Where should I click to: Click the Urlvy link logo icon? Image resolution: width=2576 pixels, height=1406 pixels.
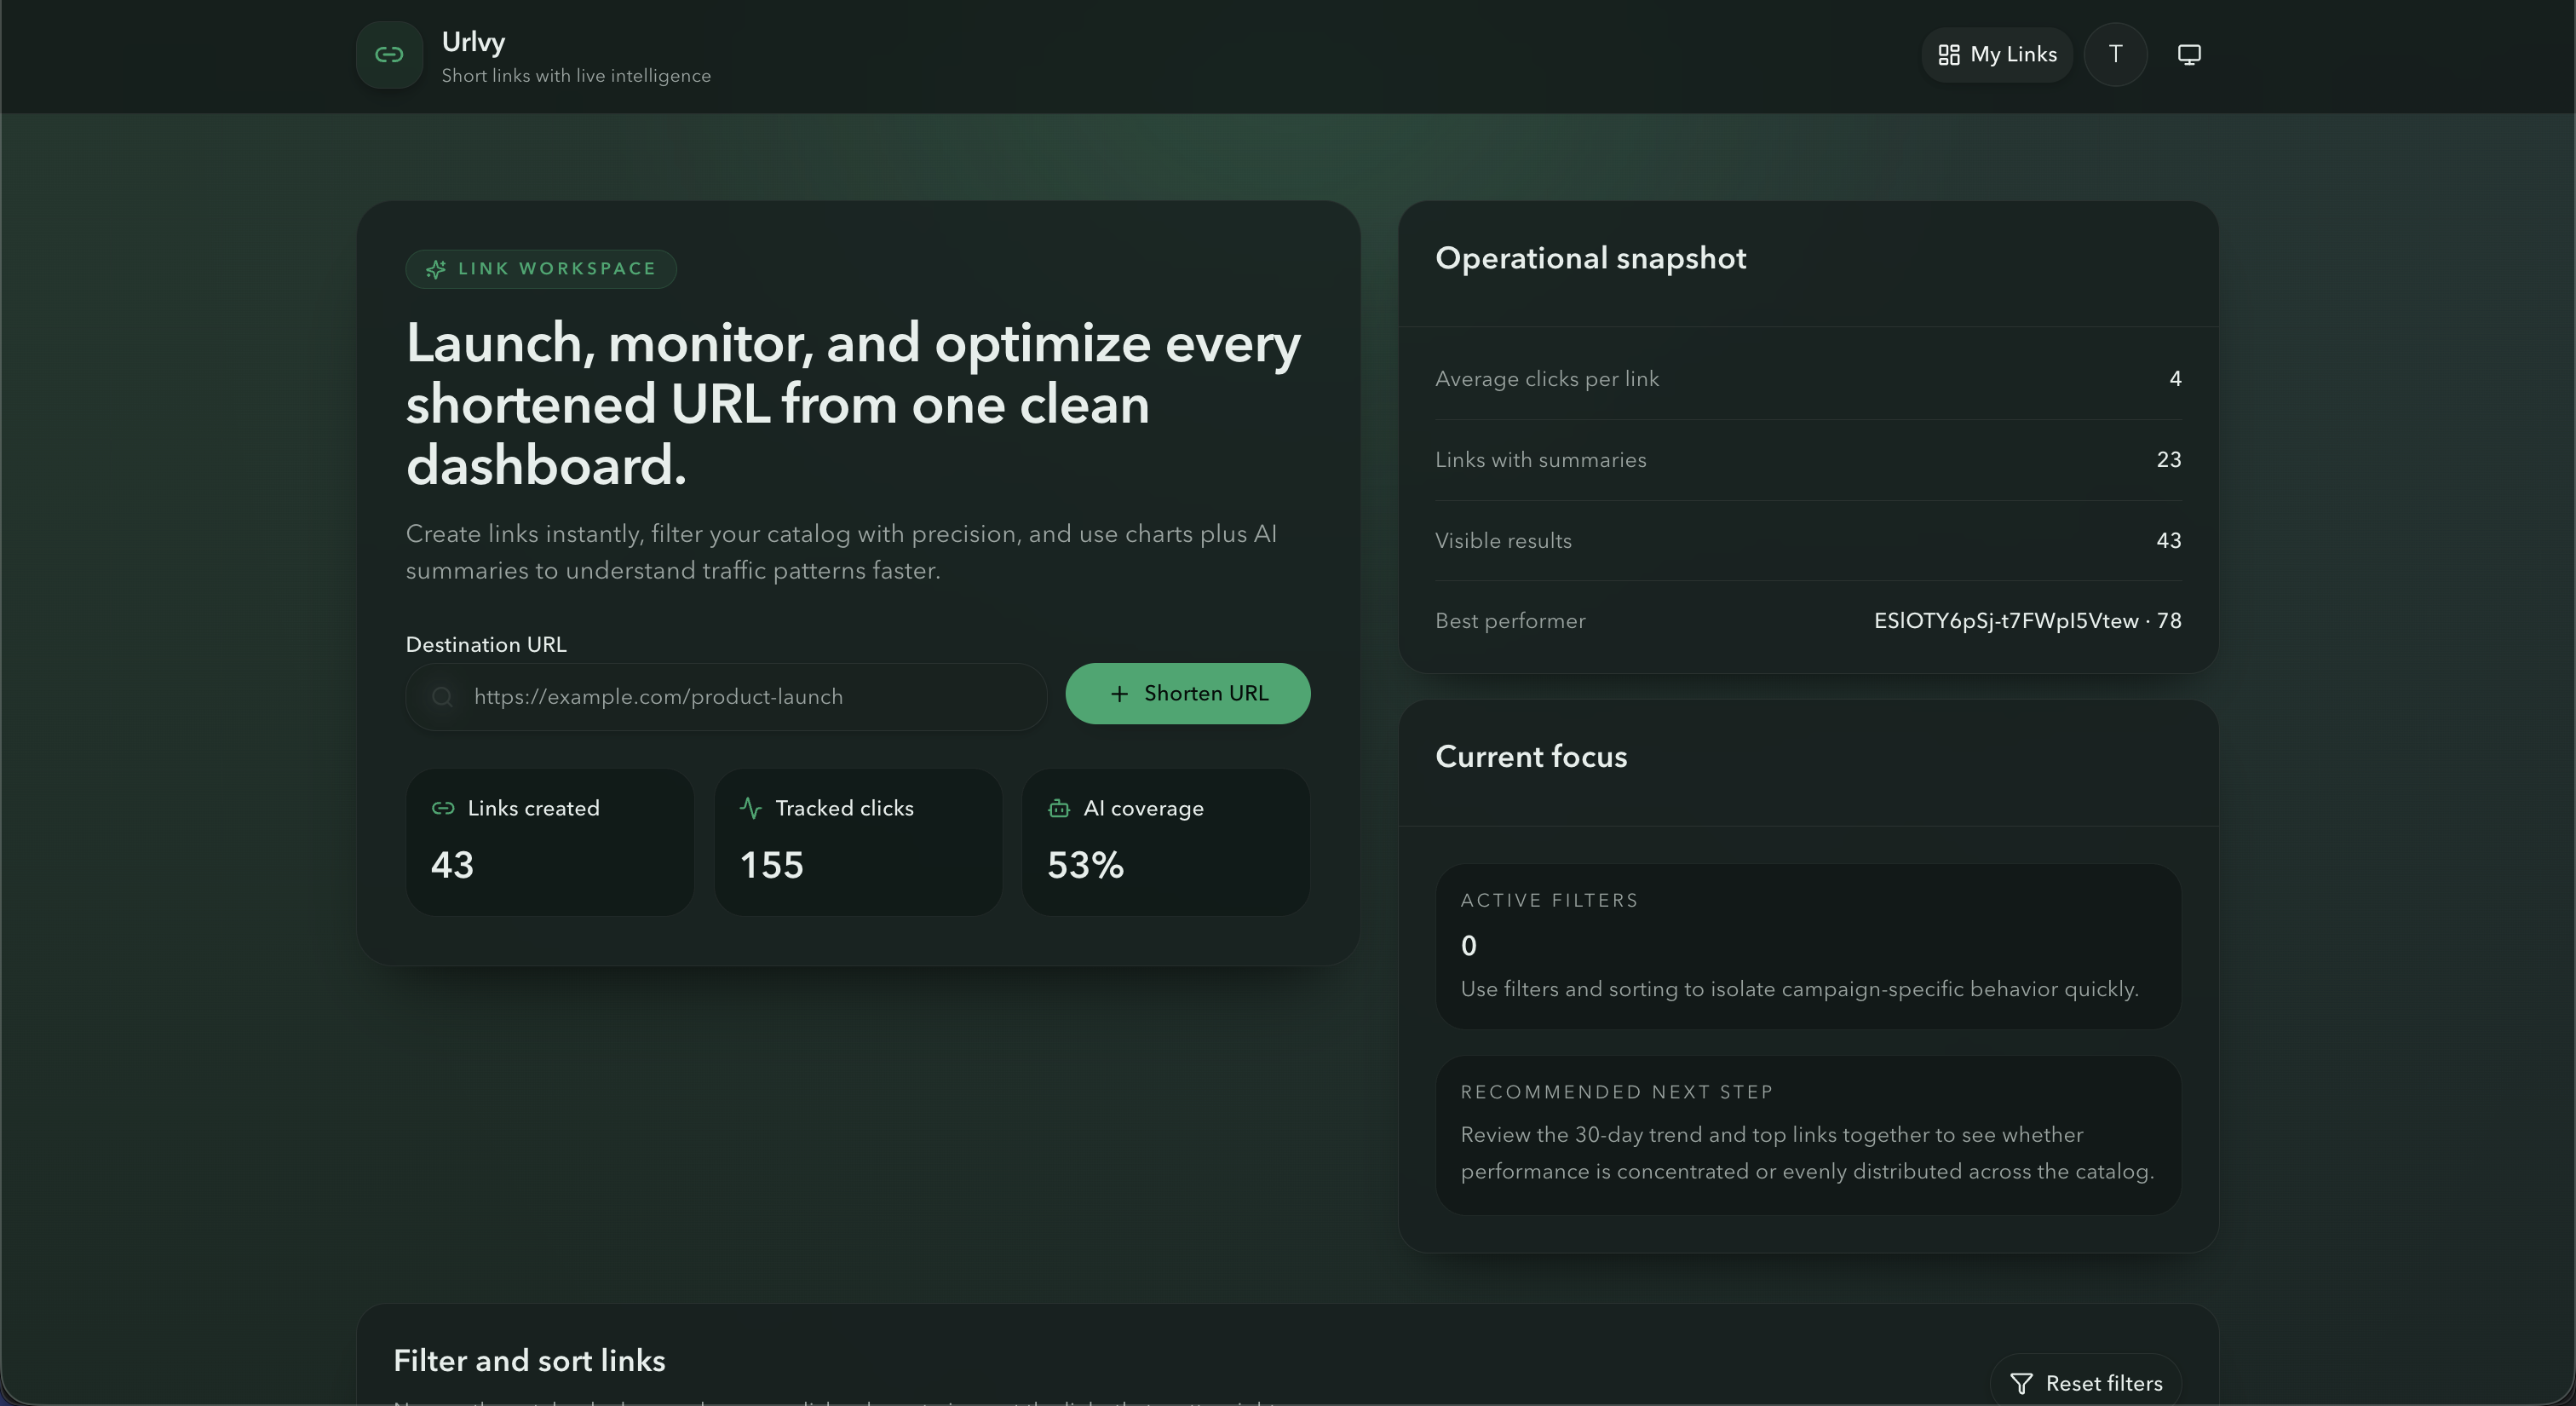(389, 55)
